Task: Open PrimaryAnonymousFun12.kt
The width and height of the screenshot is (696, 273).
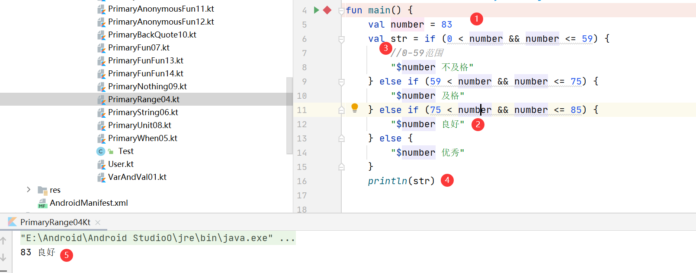Action: coord(161,22)
